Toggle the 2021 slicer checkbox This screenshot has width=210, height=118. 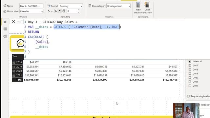[x=190, y=82]
